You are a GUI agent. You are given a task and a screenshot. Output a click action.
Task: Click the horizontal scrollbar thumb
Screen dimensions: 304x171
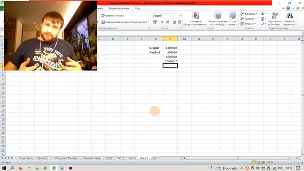click(x=237, y=158)
